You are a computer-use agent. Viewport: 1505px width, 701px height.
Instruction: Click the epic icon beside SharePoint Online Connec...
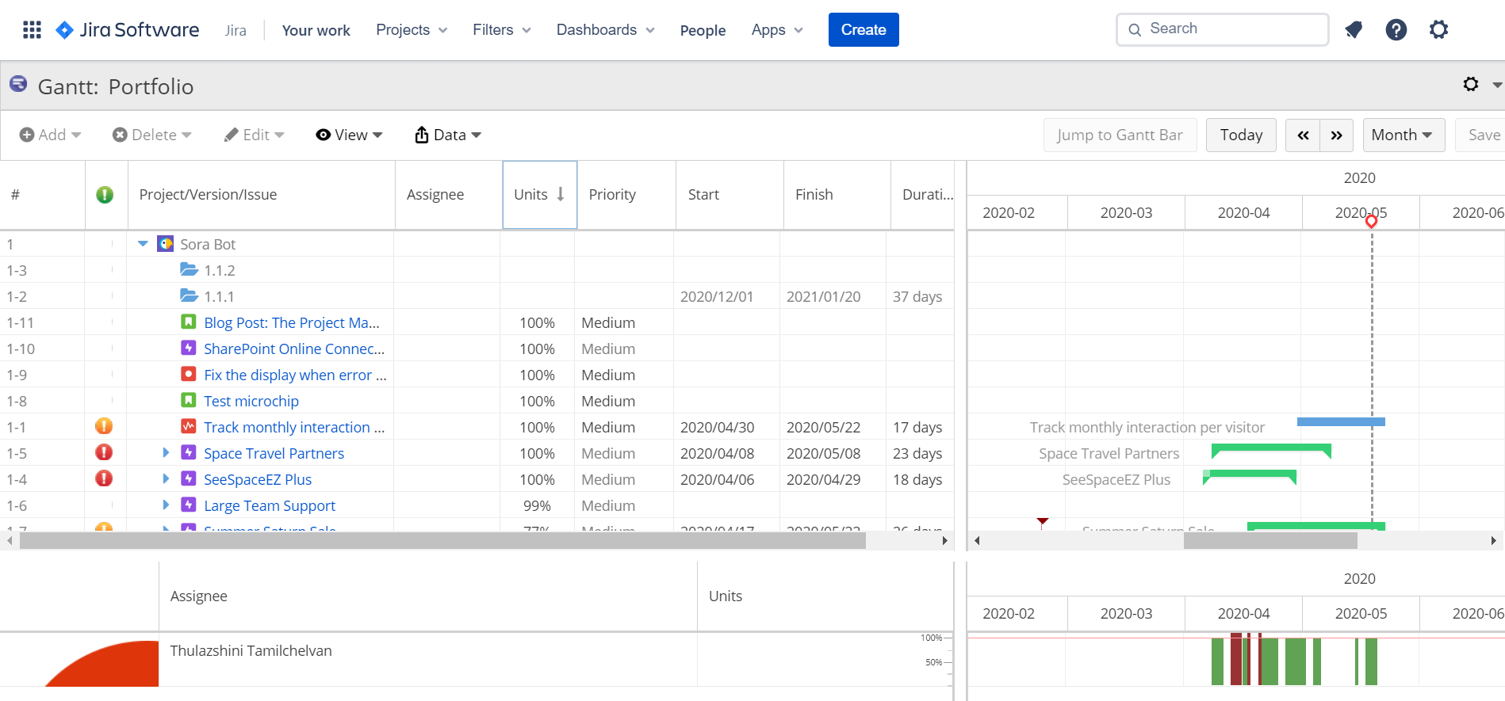[x=189, y=348]
